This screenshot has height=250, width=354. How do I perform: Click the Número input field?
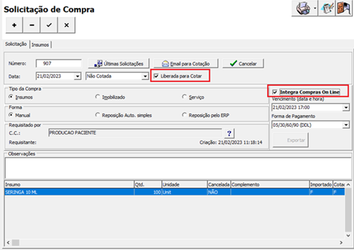pos(59,63)
